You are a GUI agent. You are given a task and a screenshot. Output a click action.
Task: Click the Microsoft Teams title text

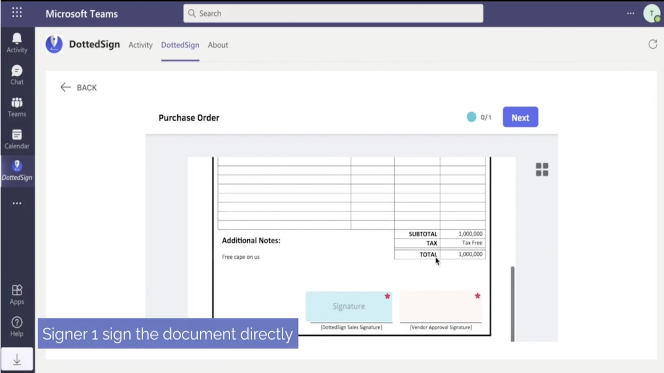(82, 14)
